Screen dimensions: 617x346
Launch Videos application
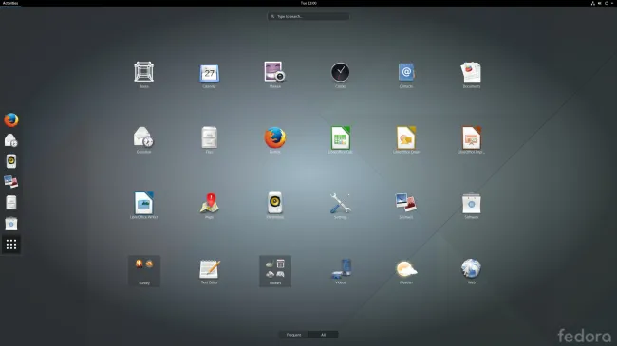point(341,269)
